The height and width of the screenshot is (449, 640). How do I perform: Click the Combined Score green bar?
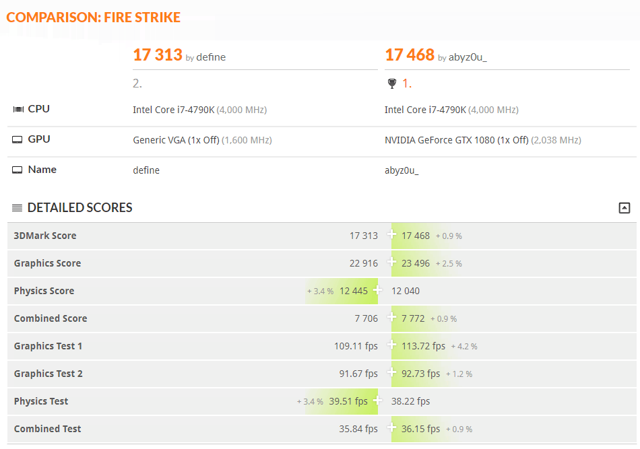click(424, 318)
